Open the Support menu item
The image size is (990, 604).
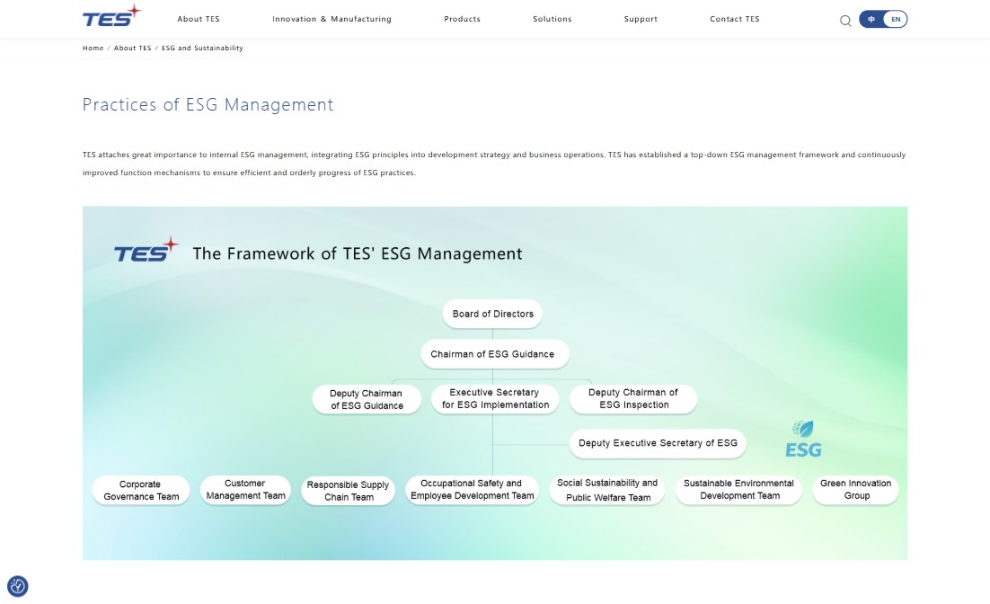click(x=641, y=19)
